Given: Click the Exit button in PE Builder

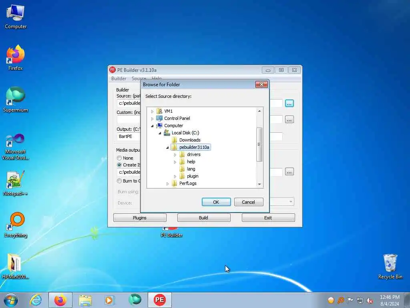Looking at the screenshot, I should point(268,218).
